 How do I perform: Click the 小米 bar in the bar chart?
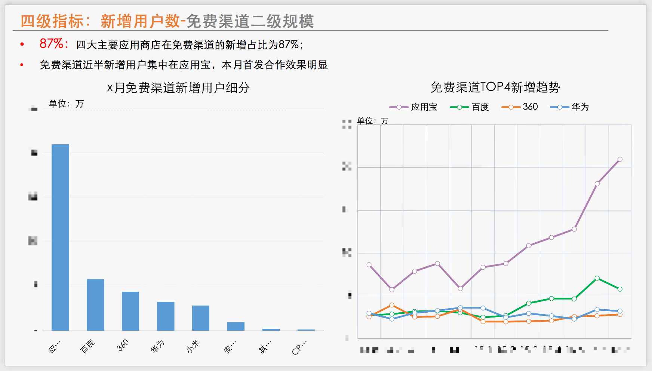[201, 318]
